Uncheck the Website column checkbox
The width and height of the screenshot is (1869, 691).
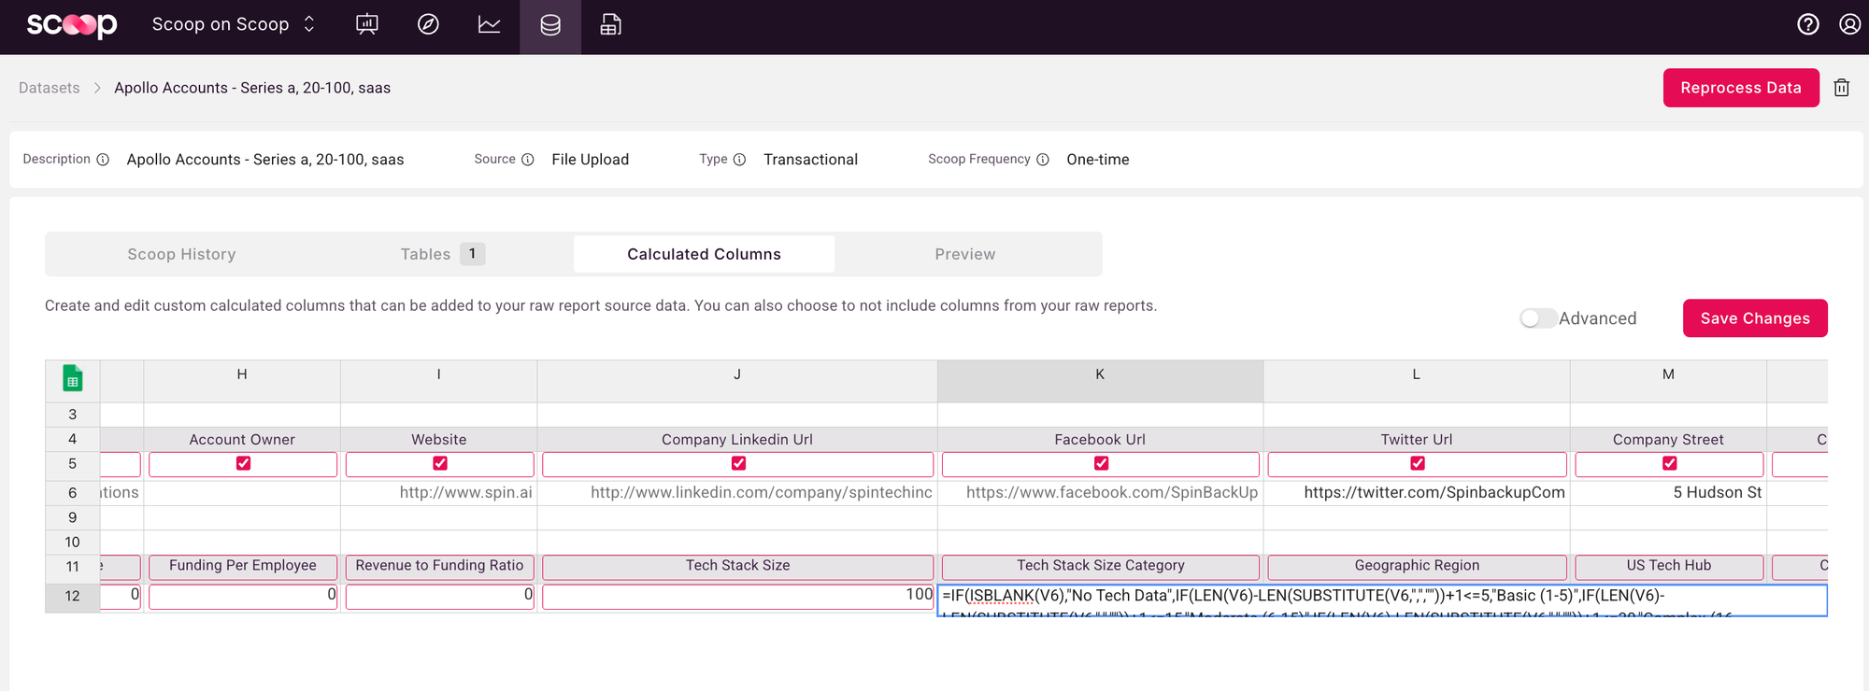pyautogui.click(x=440, y=463)
